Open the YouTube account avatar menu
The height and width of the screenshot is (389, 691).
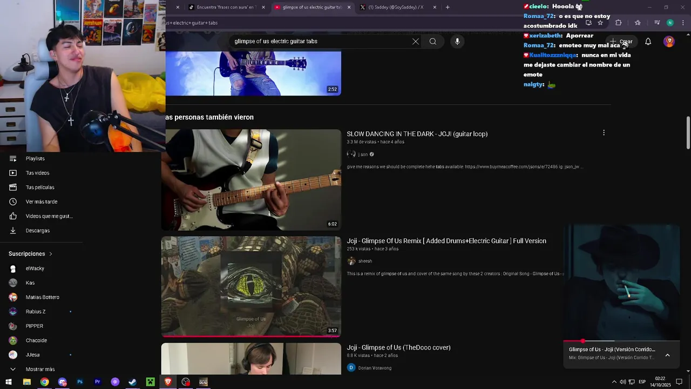tap(669, 42)
